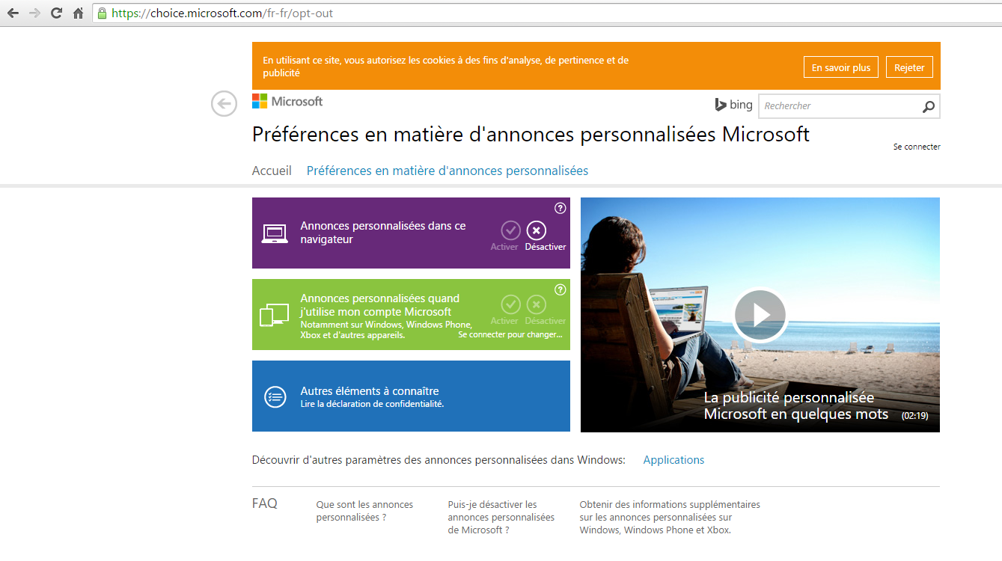Open Préférences en matière d'annonces personnalisées tab
Viewport: 1002px width, 561px height.
pyautogui.click(x=447, y=171)
